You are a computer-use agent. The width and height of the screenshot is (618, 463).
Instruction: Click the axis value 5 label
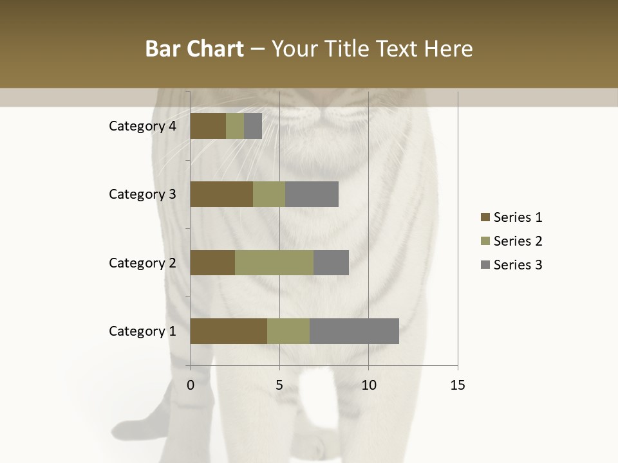tap(279, 385)
